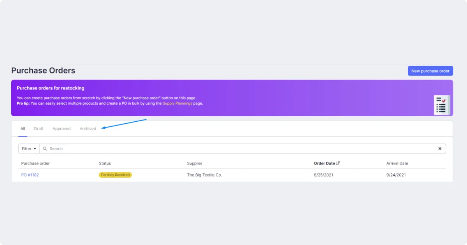Click the Status column header
Screen dimensions: 467x245
105,163
